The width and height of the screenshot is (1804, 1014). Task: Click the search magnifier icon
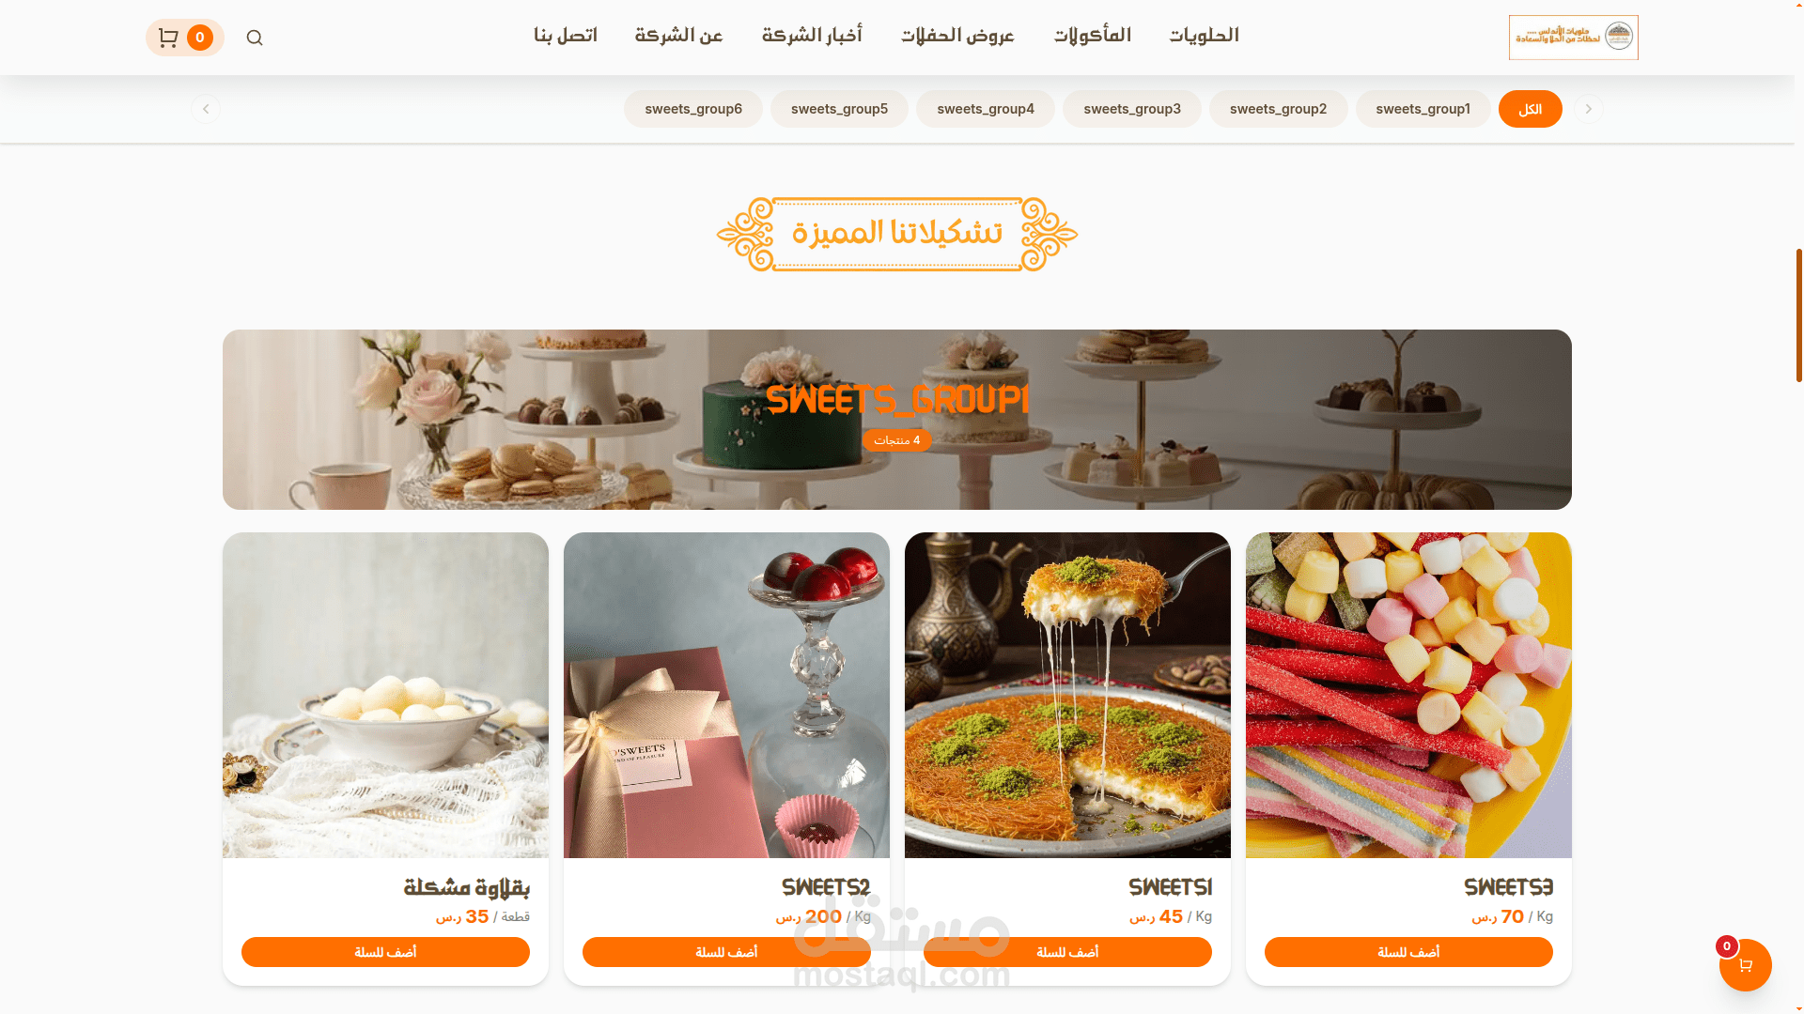[x=255, y=38]
